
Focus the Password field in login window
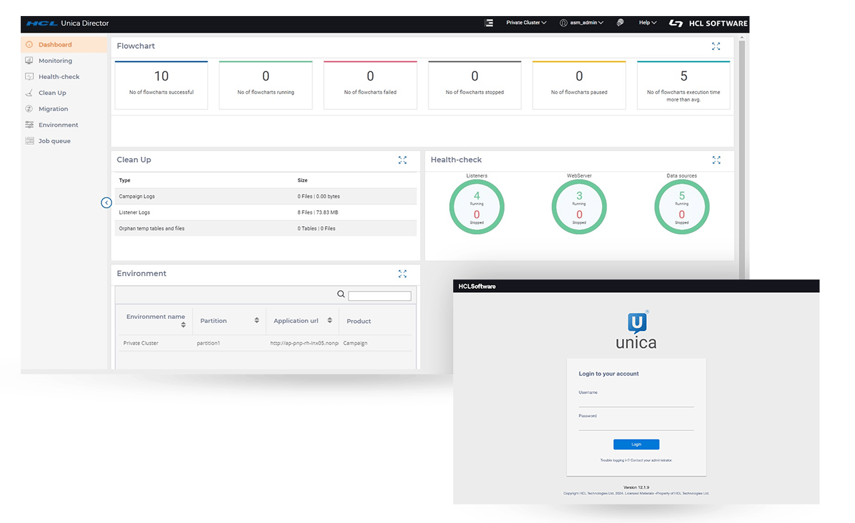click(x=636, y=426)
